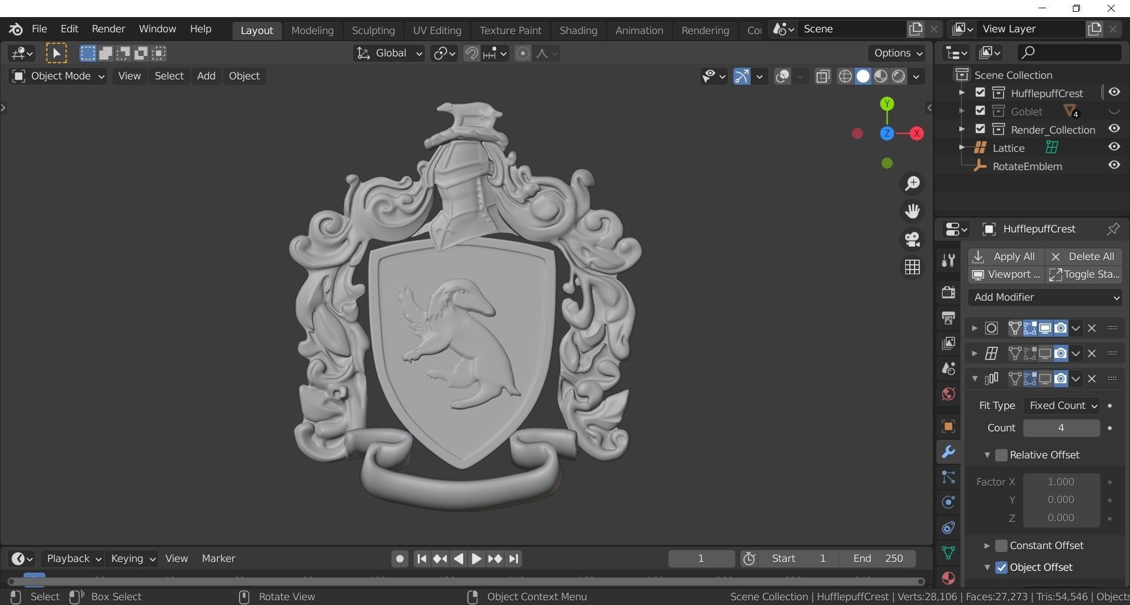The width and height of the screenshot is (1130, 605).
Task: Click the Toggle Stack button
Action: [x=1084, y=274]
